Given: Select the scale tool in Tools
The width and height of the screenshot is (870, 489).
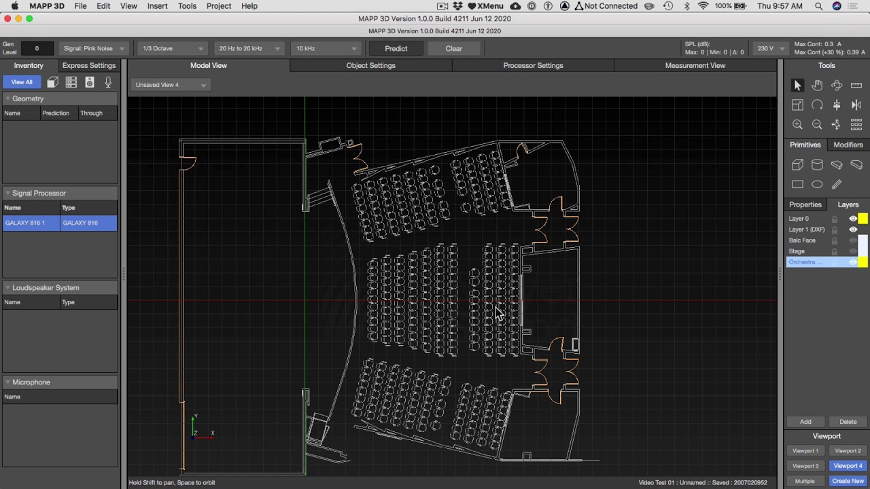Looking at the screenshot, I should coord(797,105).
